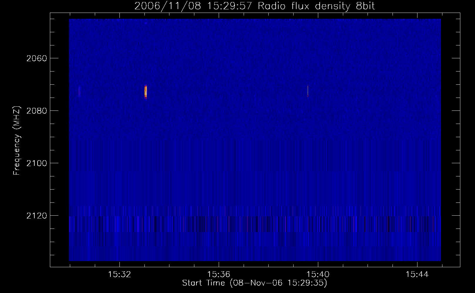This screenshot has width=475, height=293.
Task: Click the 2060 frequency tick label
Action: [x=37, y=58]
